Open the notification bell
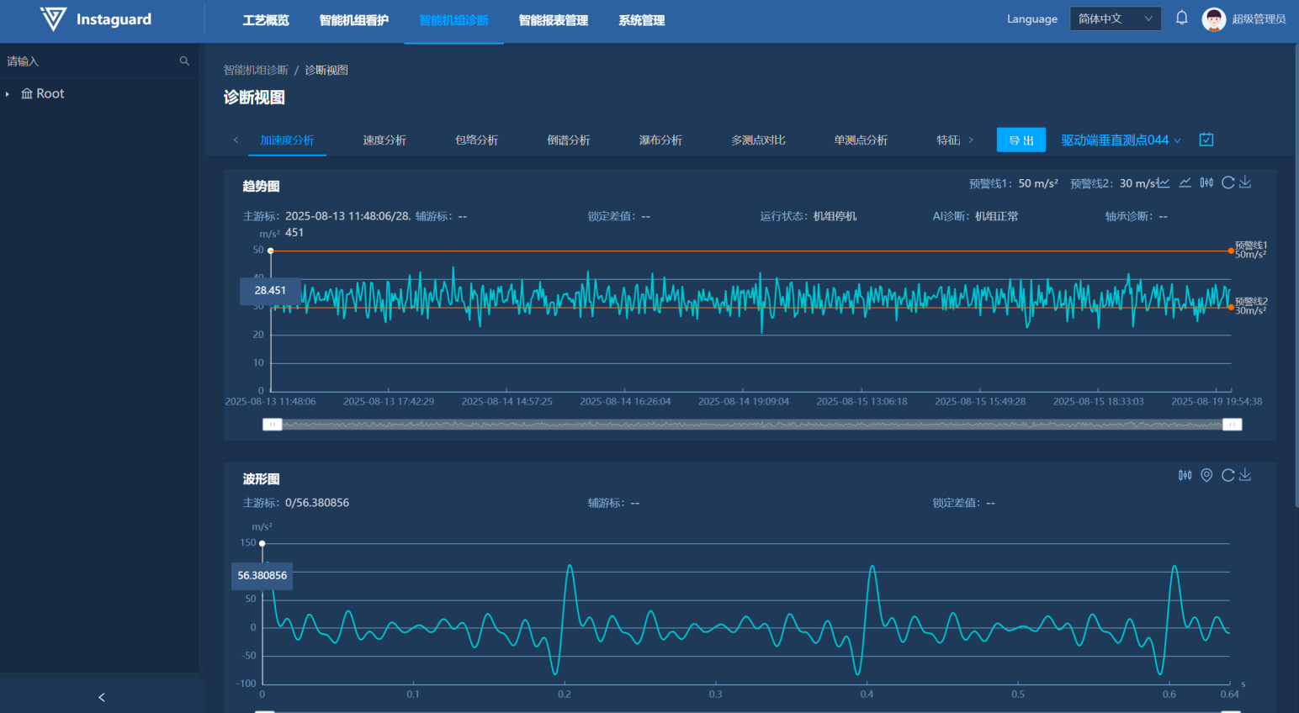Viewport: 1299px width, 713px height. (x=1181, y=18)
